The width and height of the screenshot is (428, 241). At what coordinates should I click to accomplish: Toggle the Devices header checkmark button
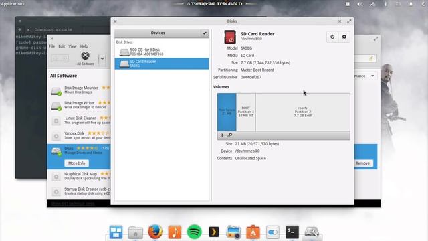205,33
